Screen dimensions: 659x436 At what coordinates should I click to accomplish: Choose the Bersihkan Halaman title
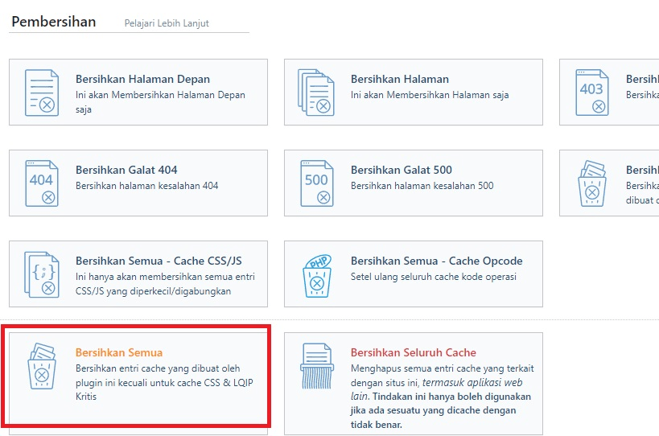399,80
